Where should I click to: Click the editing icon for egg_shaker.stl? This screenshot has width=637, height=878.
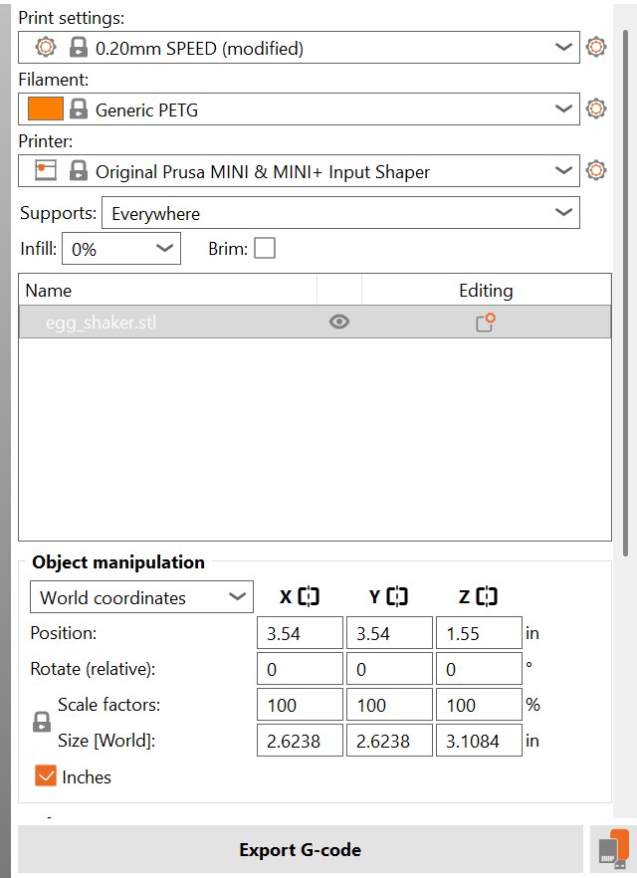pyautogui.click(x=486, y=322)
